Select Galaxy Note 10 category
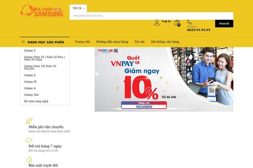253x168 pixels. click(40, 67)
